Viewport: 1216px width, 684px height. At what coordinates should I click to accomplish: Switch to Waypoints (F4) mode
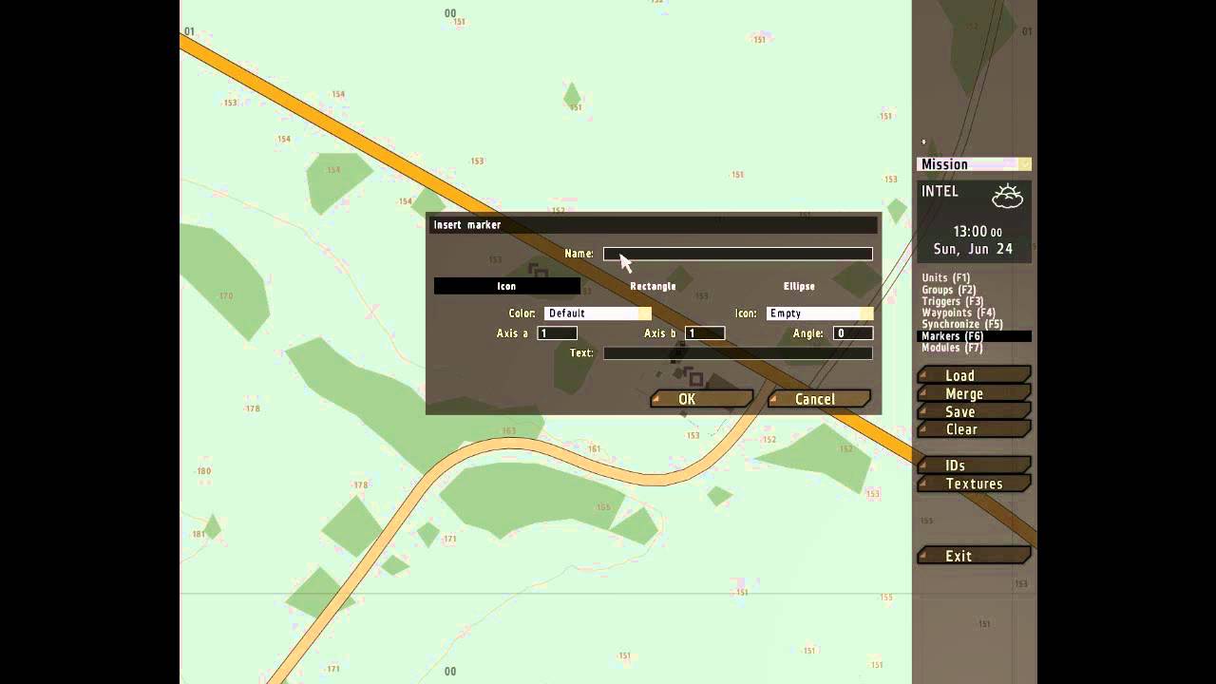point(959,313)
